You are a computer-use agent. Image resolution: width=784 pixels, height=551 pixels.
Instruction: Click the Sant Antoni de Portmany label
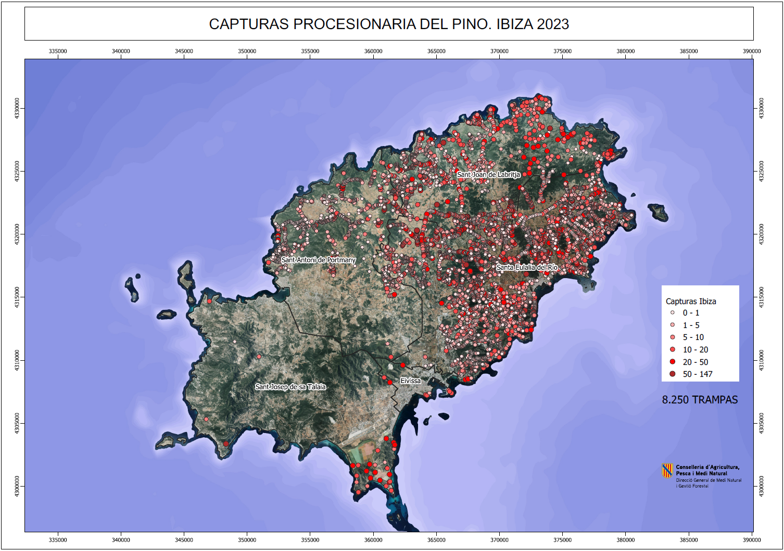[x=318, y=260]
